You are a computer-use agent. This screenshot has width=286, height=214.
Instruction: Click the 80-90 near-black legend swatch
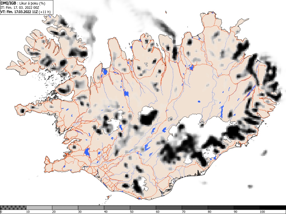click(x=221, y=208)
